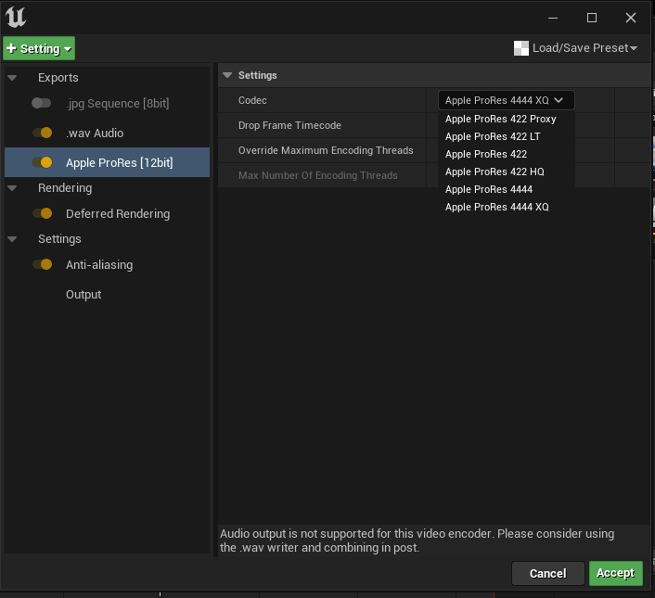The image size is (655, 598).
Task: Select the .wav Audio row
Action: point(108,133)
